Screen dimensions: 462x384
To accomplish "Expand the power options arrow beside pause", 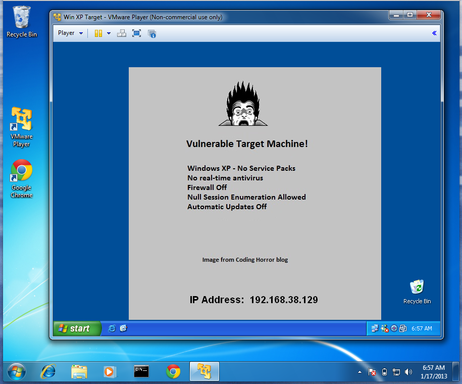I will 109,33.
